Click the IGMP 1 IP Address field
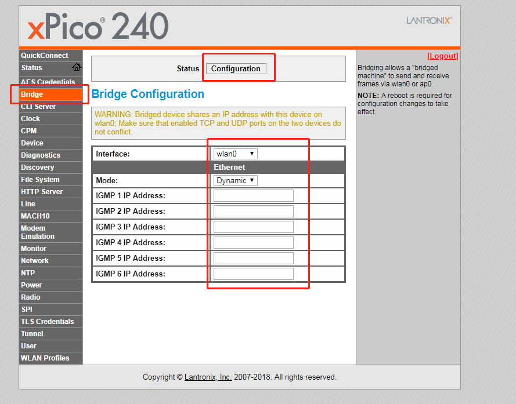The width and height of the screenshot is (516, 404). 254,195
